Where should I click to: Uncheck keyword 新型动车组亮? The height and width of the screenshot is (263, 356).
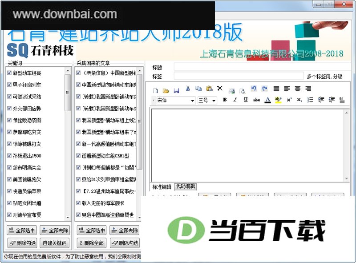[9, 73]
